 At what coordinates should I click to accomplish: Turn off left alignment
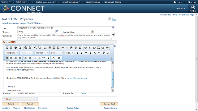click(x=7, y=58)
